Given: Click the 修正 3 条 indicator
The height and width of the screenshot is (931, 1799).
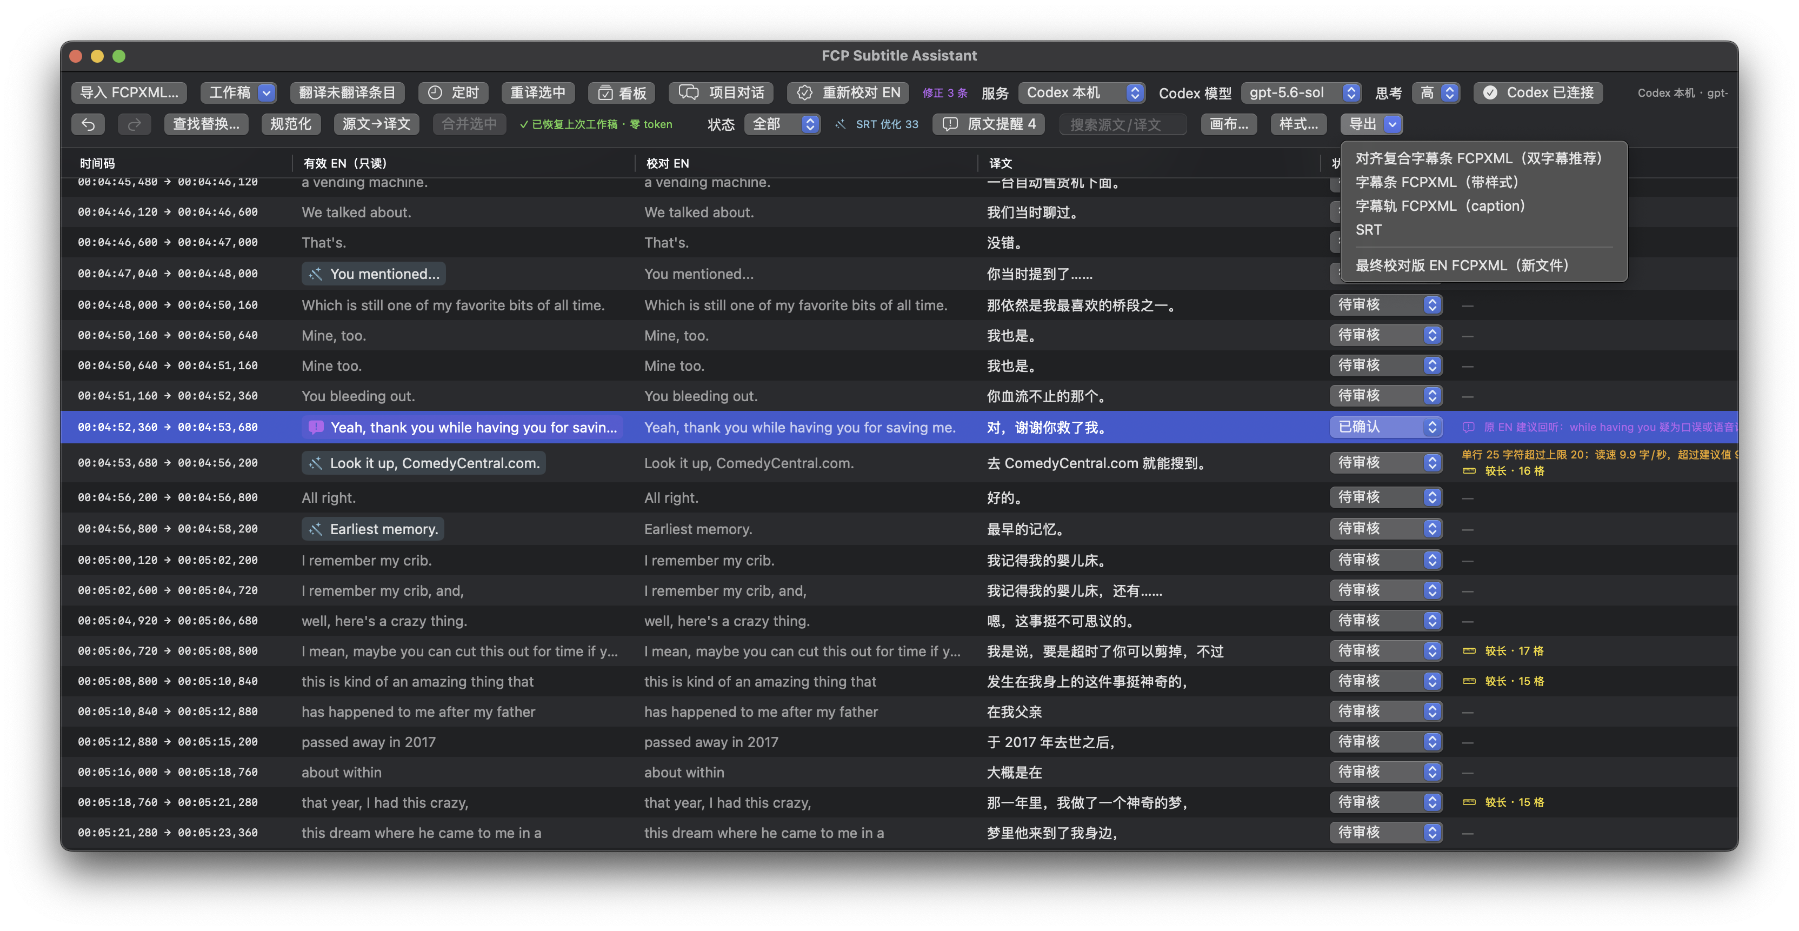Looking at the screenshot, I should coord(945,93).
